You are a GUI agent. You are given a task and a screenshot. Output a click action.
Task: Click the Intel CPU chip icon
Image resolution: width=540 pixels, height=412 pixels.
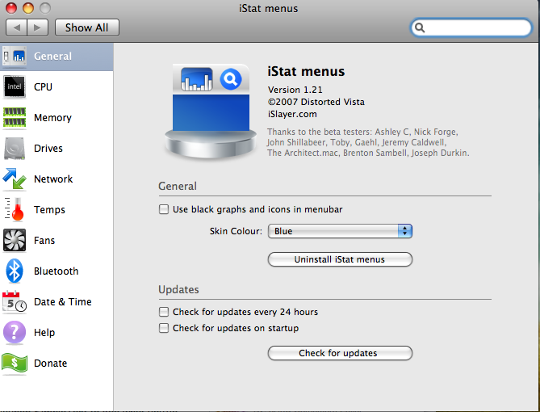click(14, 86)
